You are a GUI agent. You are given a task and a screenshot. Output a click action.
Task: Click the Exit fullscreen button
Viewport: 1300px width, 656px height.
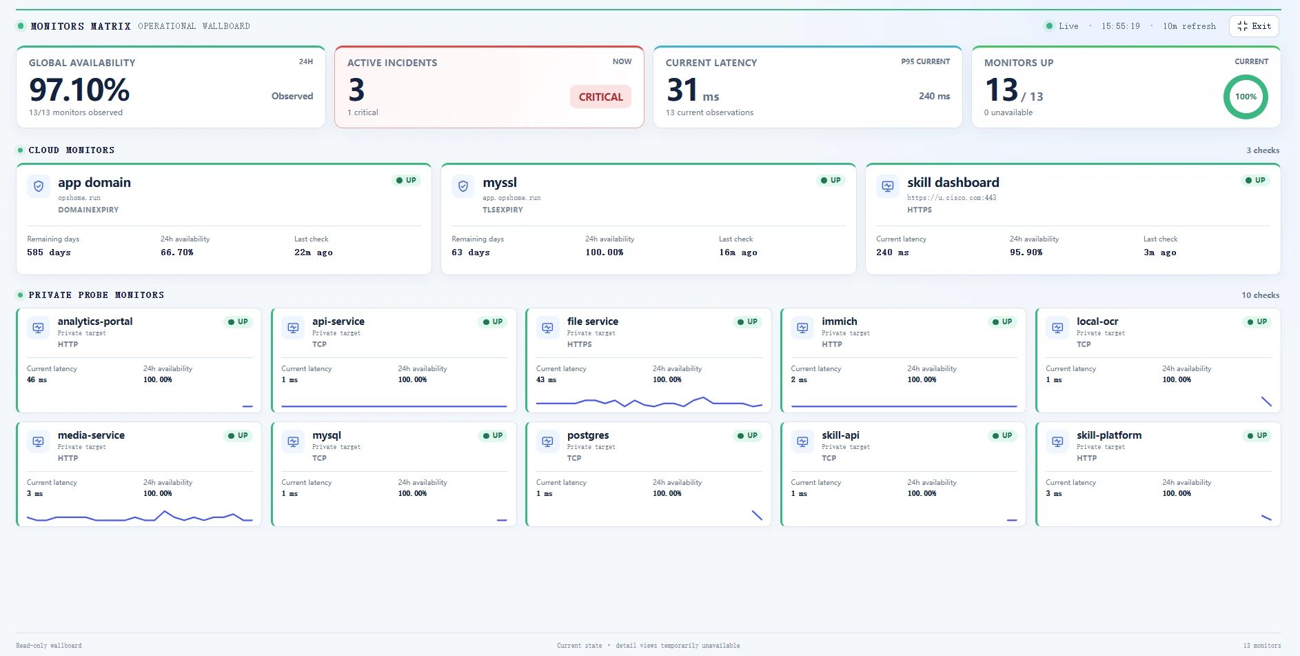1254,26
